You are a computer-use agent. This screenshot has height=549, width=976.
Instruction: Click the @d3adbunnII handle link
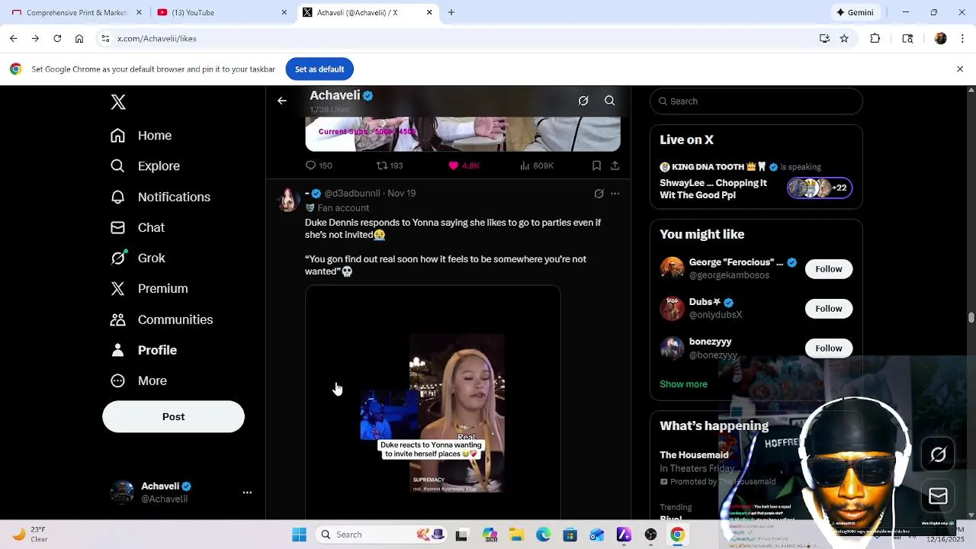pos(352,194)
